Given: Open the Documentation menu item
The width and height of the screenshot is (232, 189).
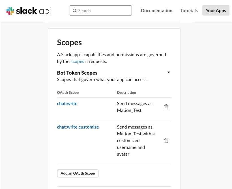Looking at the screenshot, I should pos(156,10).
